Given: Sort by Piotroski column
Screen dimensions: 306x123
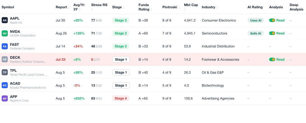Looking at the screenshot, I should tap(171, 7).
